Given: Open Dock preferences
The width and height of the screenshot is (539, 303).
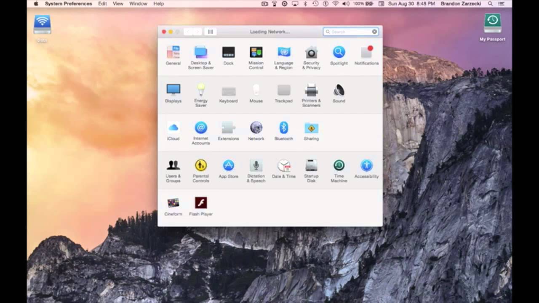Looking at the screenshot, I should [x=228, y=56].
